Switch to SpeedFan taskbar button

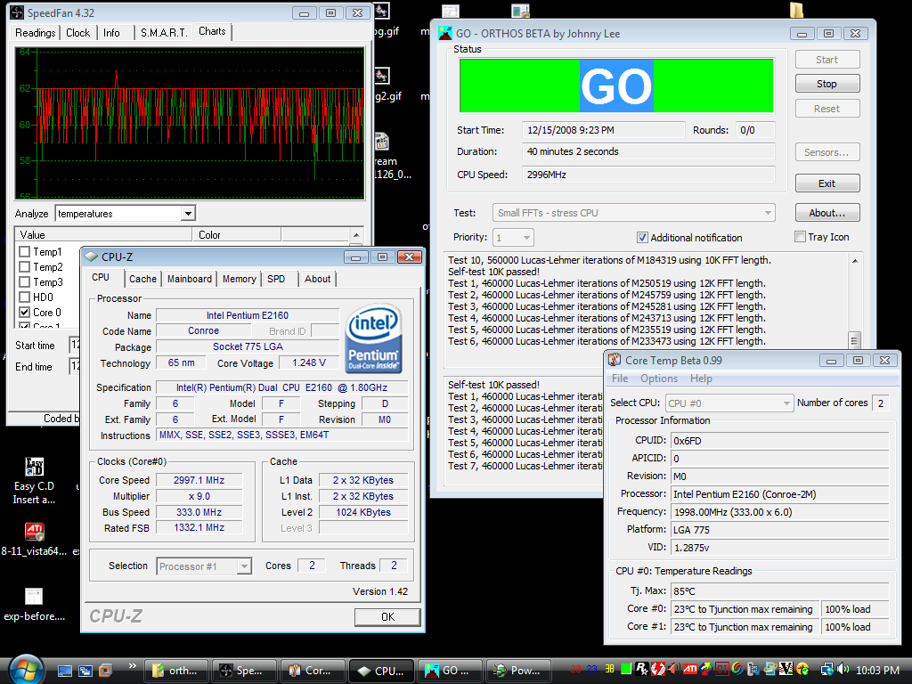240,671
